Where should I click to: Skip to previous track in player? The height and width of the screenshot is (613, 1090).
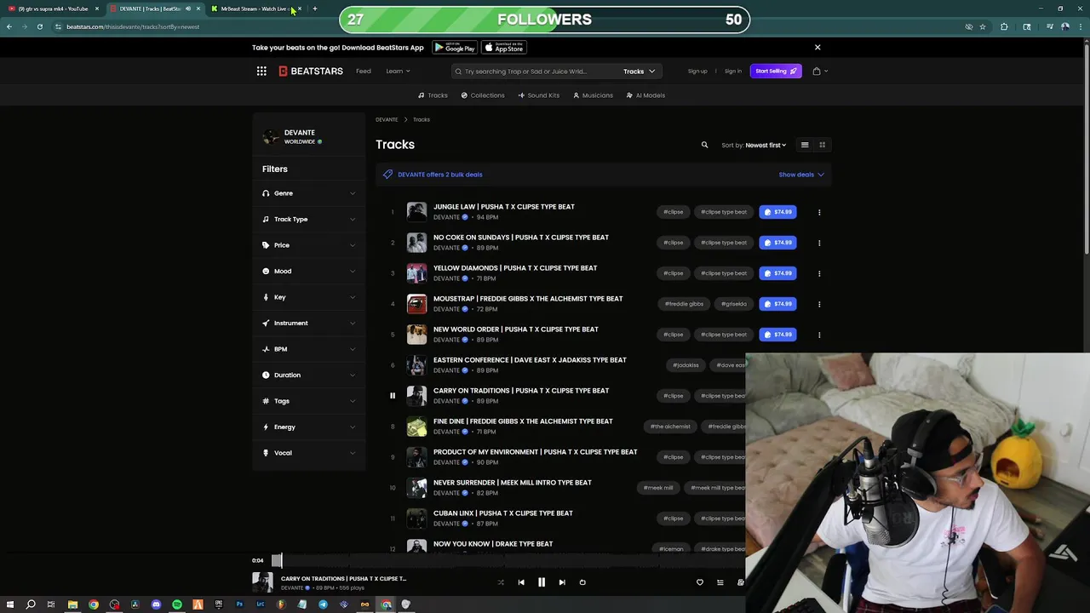tap(521, 582)
